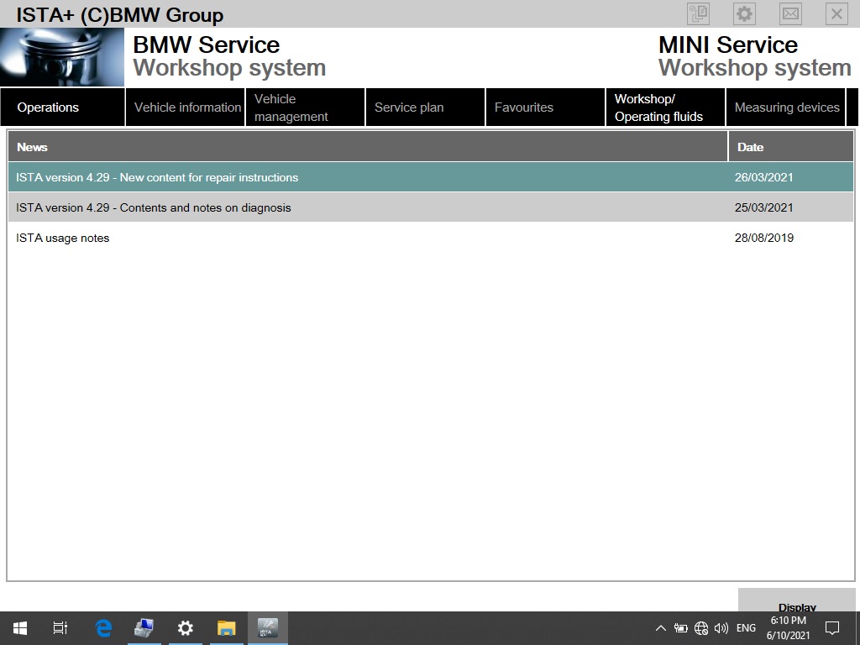Open the Windows Start menu

[18, 627]
